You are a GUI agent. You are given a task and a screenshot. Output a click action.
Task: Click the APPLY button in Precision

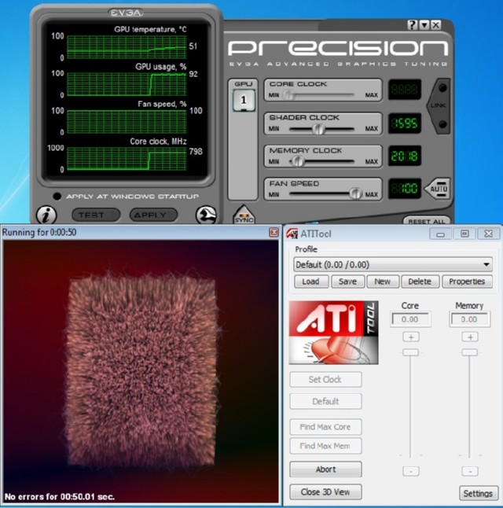(x=153, y=215)
